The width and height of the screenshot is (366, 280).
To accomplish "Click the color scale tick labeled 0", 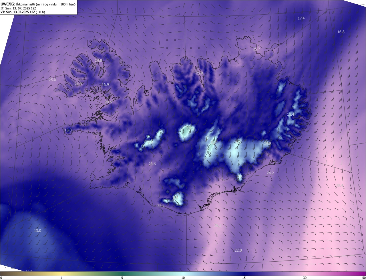I will pyautogui.click(x=1, y=278).
